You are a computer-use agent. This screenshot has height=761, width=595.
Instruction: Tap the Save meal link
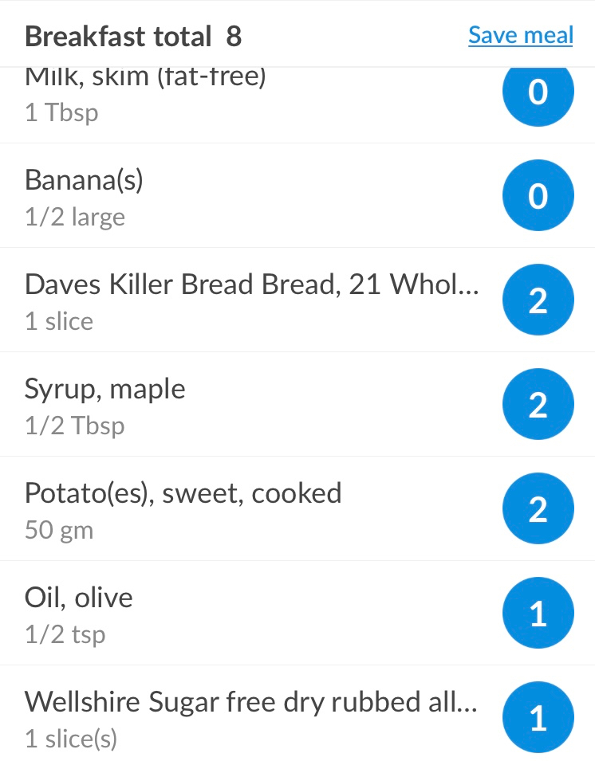pos(520,35)
